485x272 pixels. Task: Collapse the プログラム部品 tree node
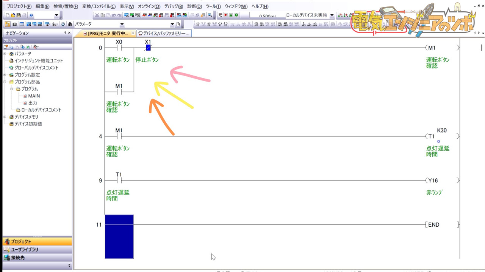[5, 82]
